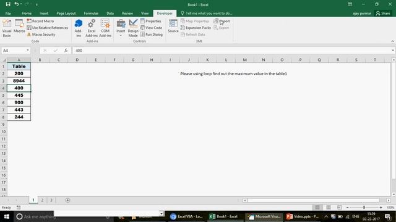The width and height of the screenshot is (396, 222).
Task: Toggle Design Mode
Action: (x=133, y=28)
